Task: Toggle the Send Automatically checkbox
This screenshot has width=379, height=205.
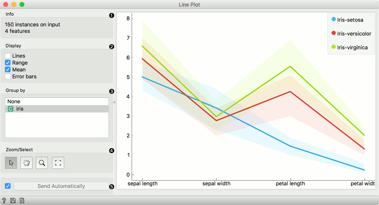Action: (8, 186)
